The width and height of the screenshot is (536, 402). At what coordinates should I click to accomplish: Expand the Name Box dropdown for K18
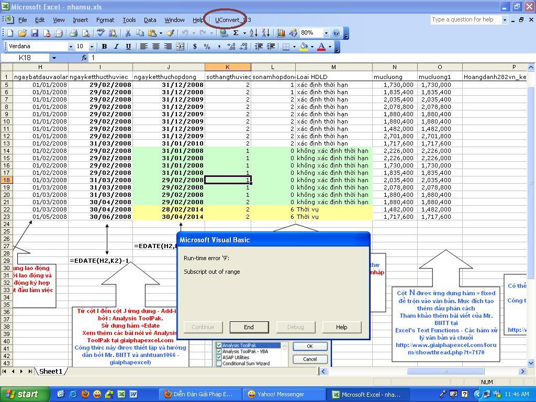click(x=54, y=58)
